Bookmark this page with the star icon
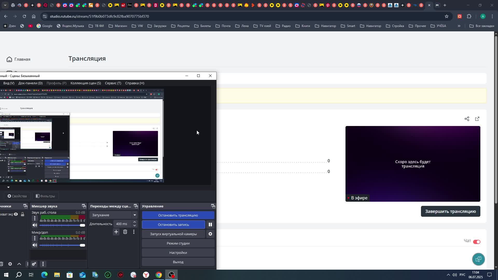The height and width of the screenshot is (280, 498). 446,16
